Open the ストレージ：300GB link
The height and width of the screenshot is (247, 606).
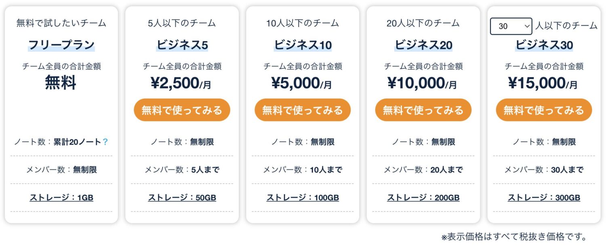coord(544,197)
